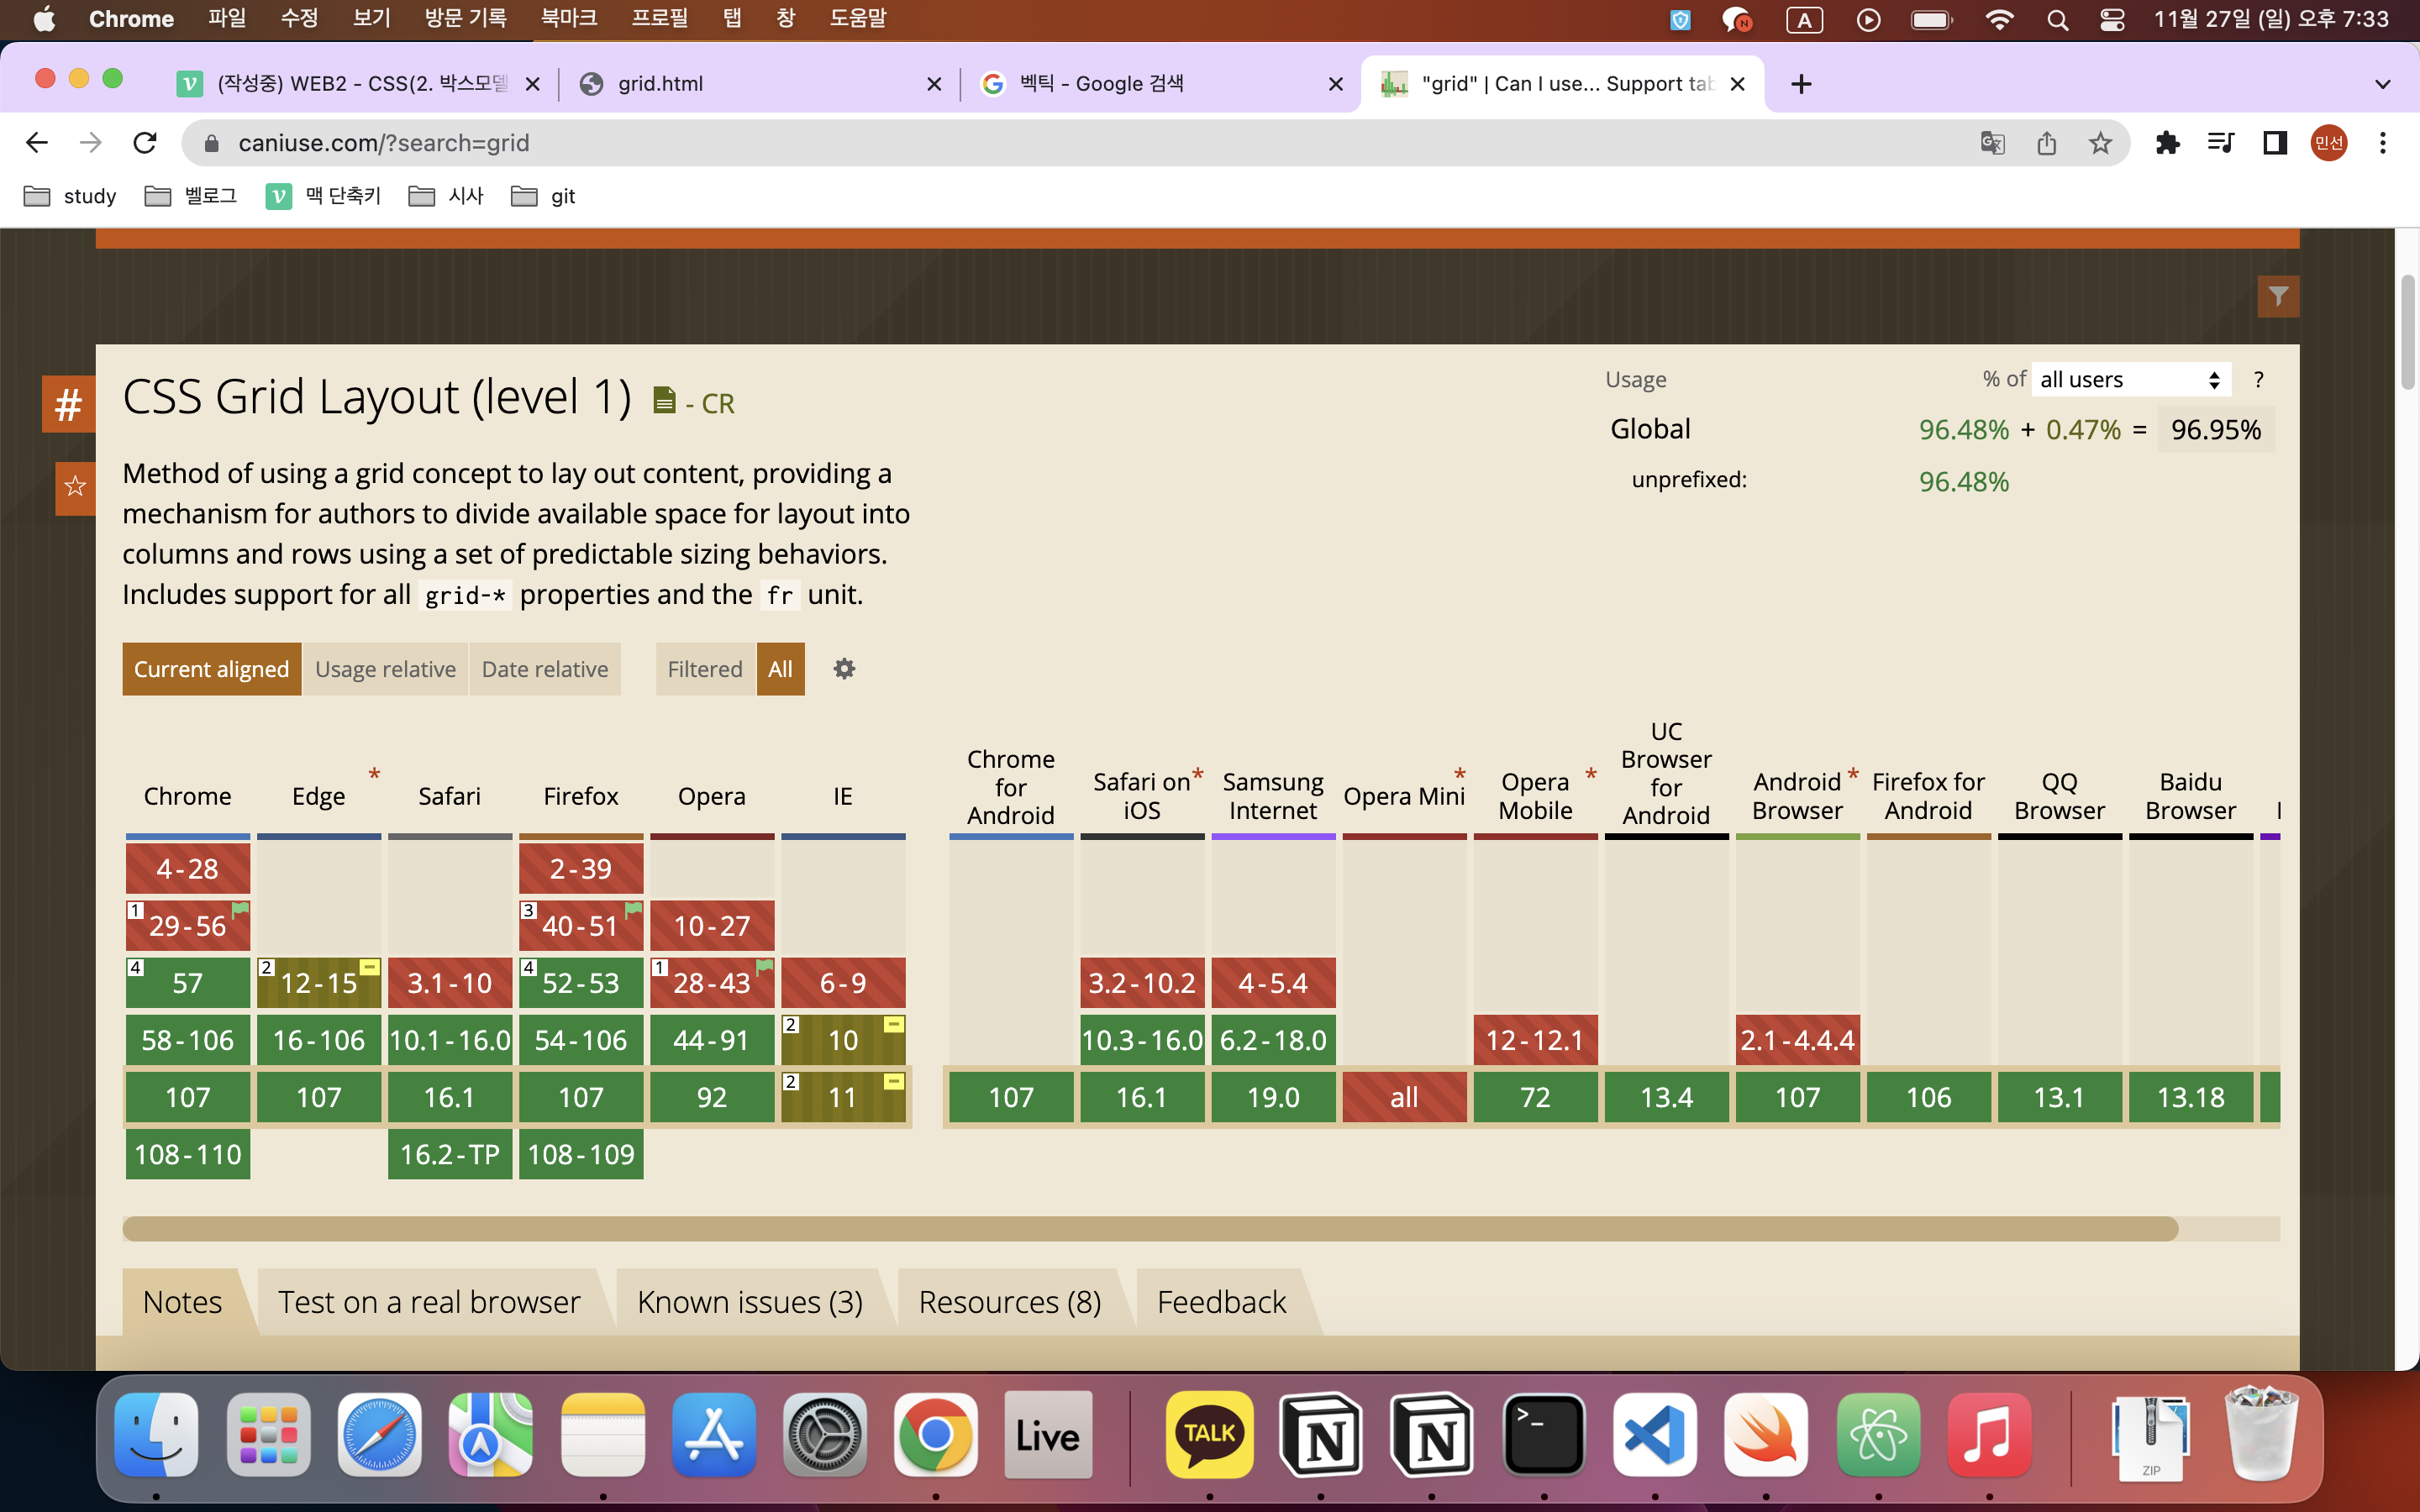The width and height of the screenshot is (2420, 1512).
Task: Open Terminal from the dock
Action: pos(1544,1435)
